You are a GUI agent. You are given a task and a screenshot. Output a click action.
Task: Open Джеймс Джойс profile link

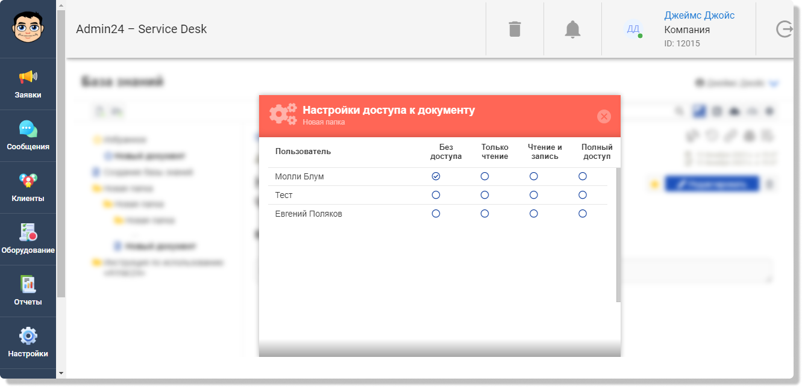tap(699, 16)
